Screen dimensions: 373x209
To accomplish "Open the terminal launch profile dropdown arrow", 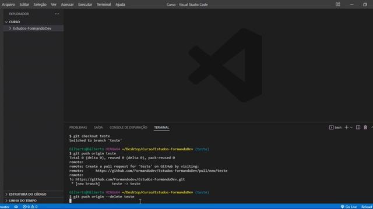I will click(351, 128).
